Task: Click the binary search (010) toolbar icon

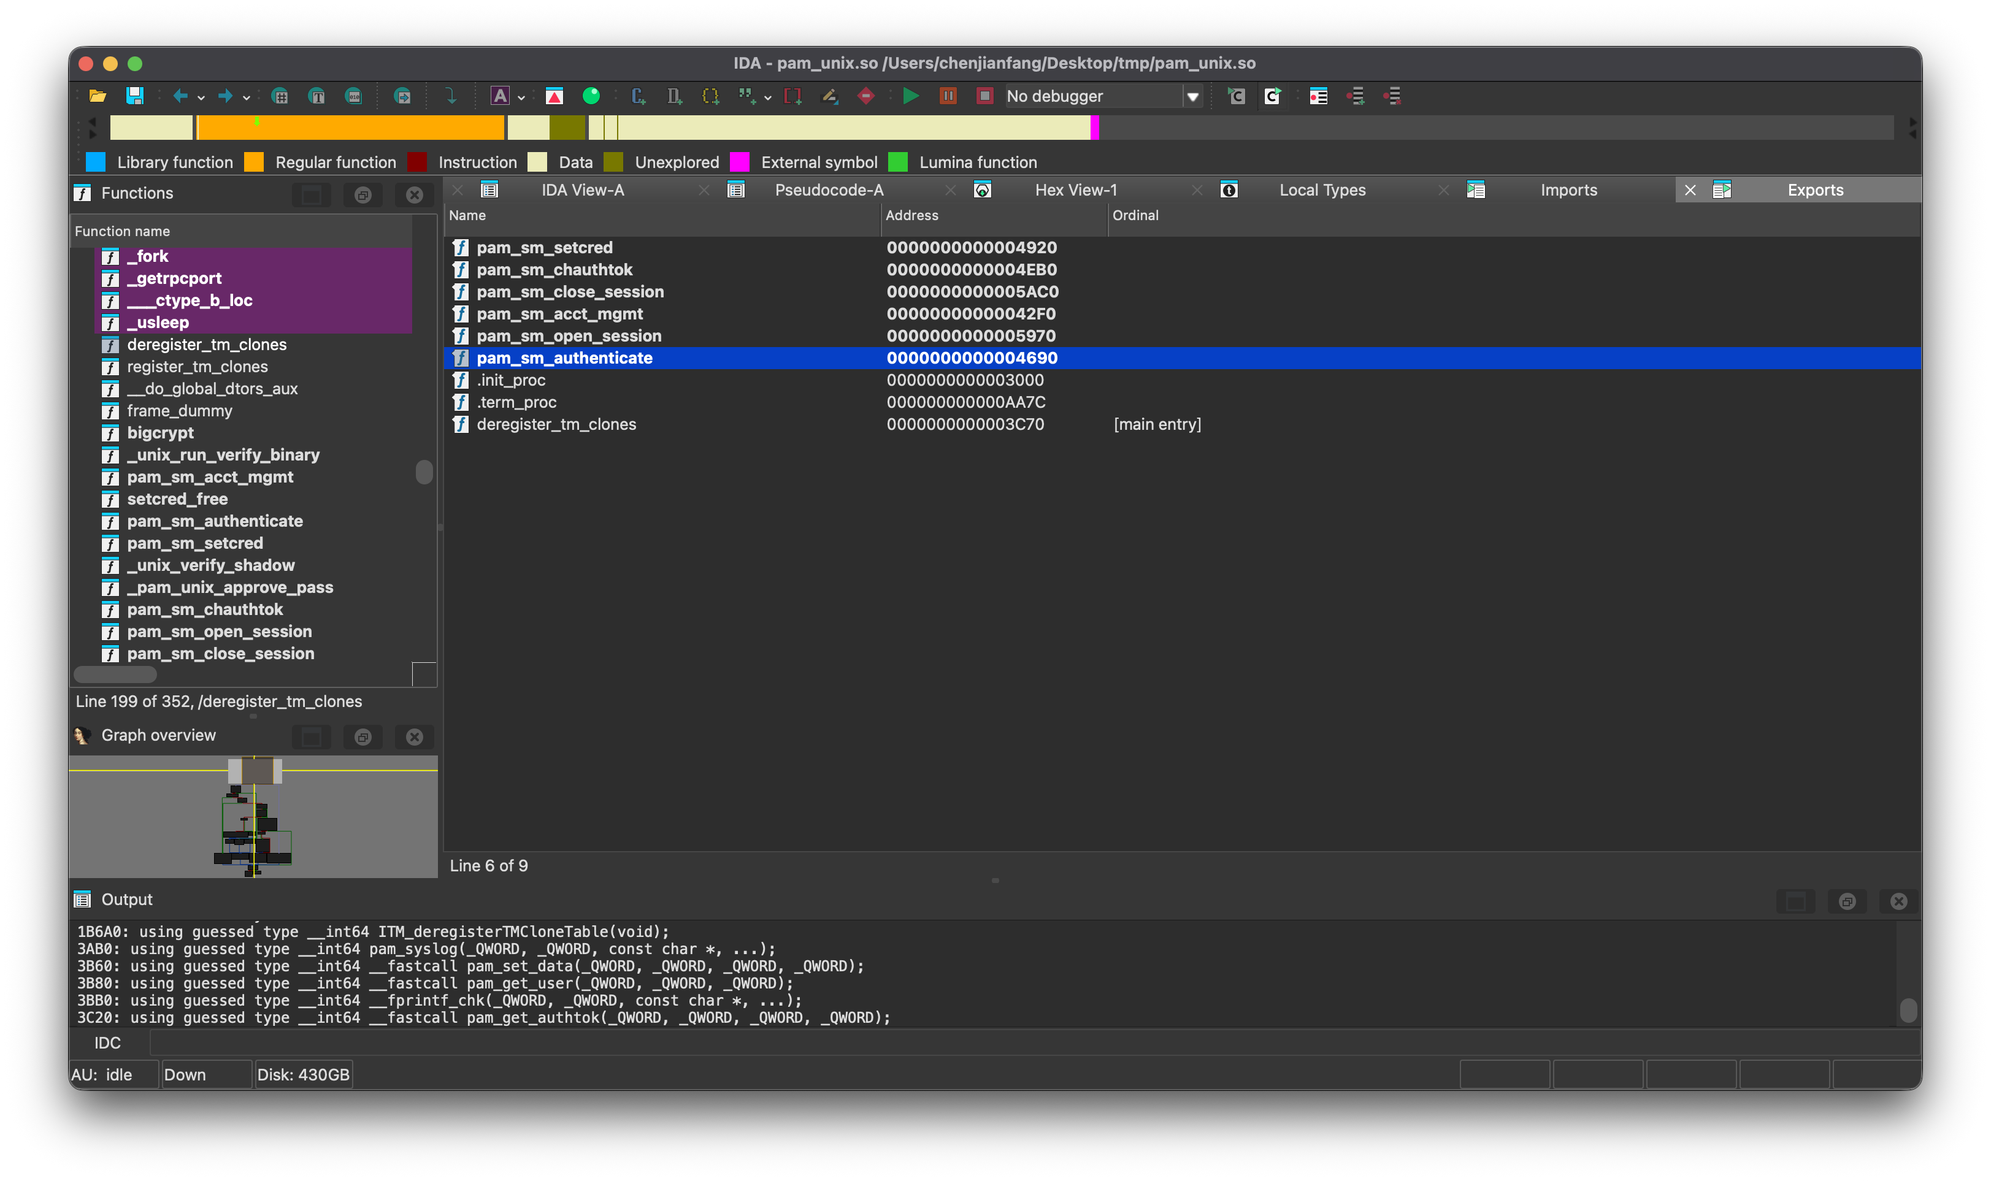Action: [x=355, y=96]
